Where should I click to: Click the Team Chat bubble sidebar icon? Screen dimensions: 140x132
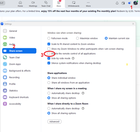5,57
